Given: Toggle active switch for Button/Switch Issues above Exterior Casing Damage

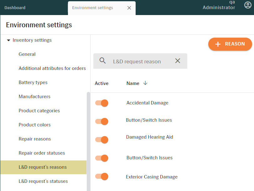Looking at the screenshot, I should pyautogui.click(x=102, y=158).
